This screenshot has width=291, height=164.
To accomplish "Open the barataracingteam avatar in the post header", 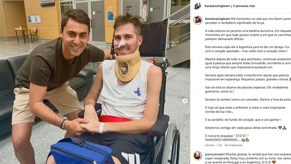I will click(x=197, y=6).
